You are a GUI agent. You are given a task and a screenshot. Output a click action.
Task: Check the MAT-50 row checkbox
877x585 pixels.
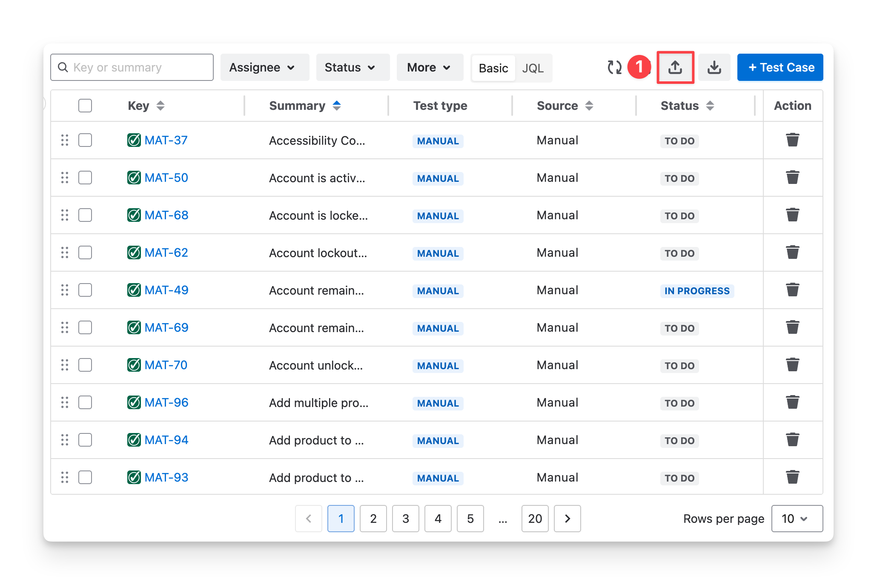tap(85, 178)
